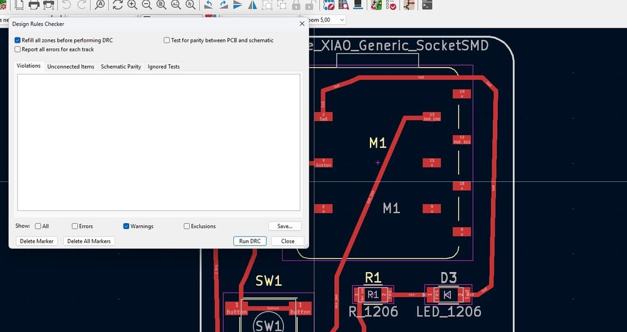Check the Show Errors checkbox
The image size is (627, 332).
coord(75,226)
